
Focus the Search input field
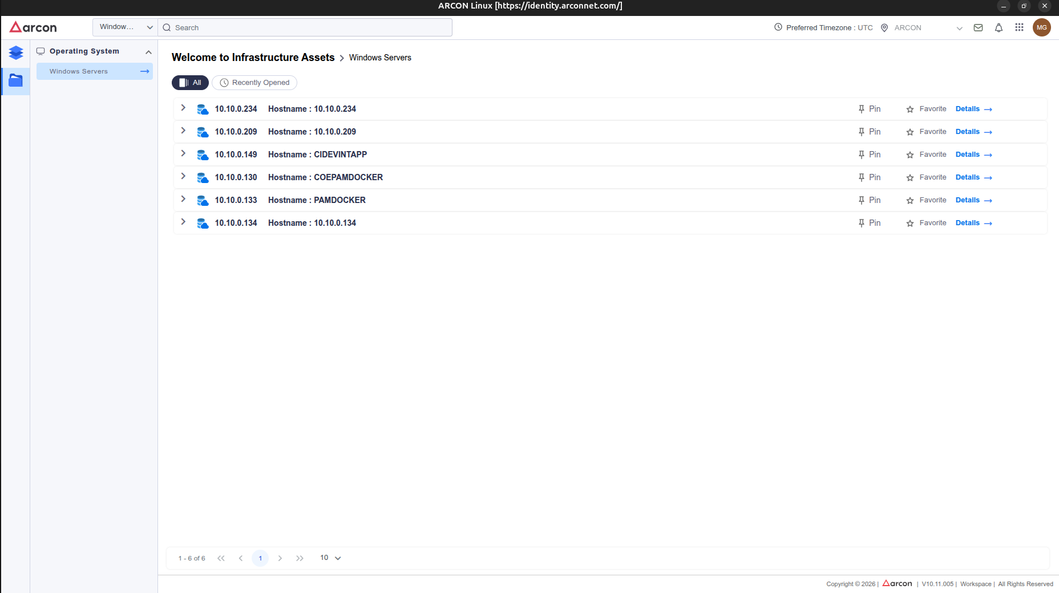305,27
